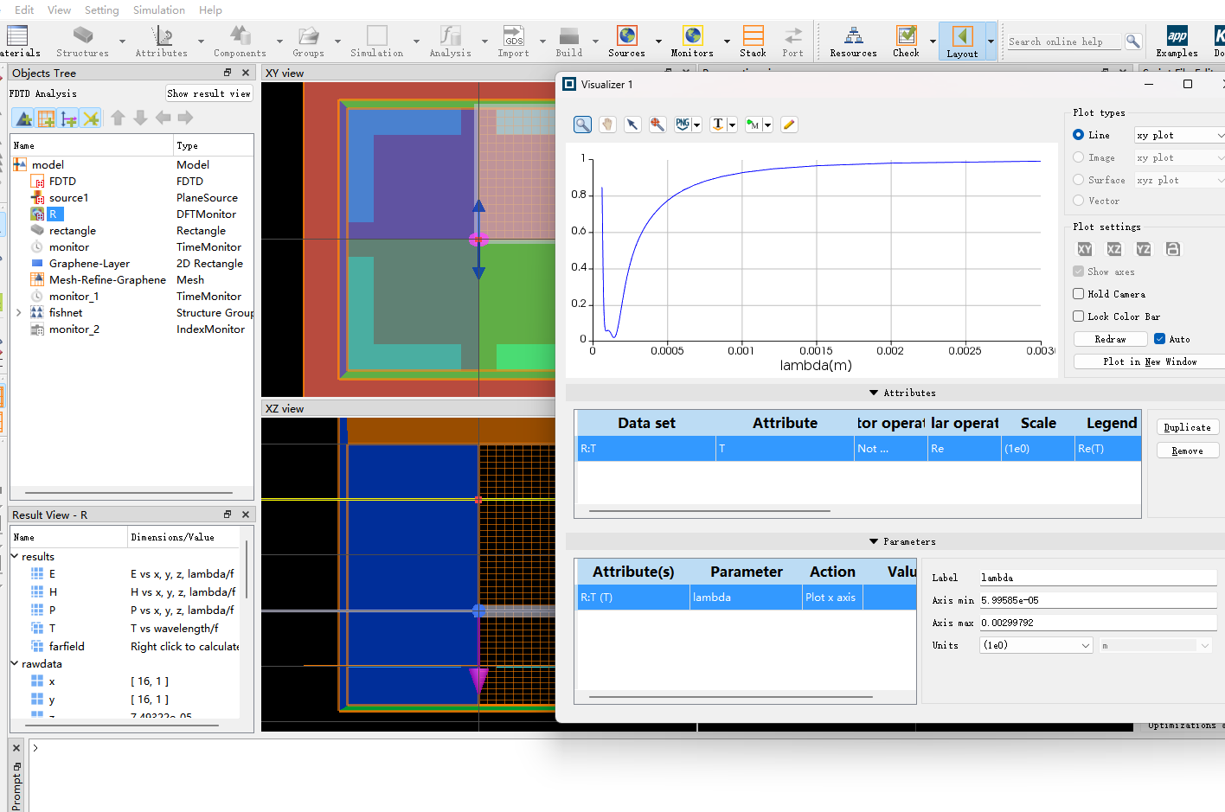Select the Image plot type radio
The width and height of the screenshot is (1225, 812).
click(x=1079, y=157)
